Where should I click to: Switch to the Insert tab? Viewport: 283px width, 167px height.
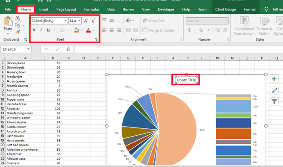(44, 10)
